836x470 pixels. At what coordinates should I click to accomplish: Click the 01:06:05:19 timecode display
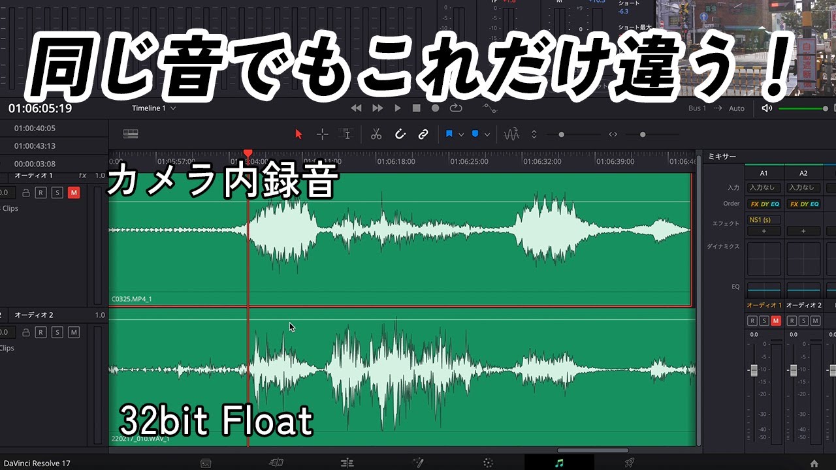click(x=40, y=108)
